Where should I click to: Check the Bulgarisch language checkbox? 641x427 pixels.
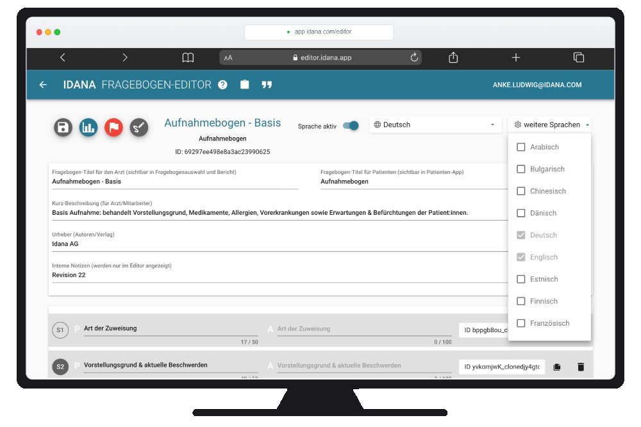click(520, 169)
